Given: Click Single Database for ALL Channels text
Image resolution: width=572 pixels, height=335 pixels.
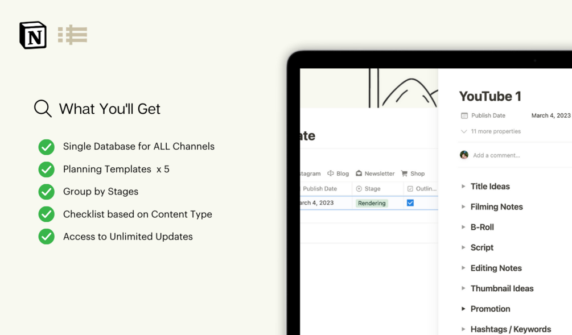Looking at the screenshot, I should 139,147.
